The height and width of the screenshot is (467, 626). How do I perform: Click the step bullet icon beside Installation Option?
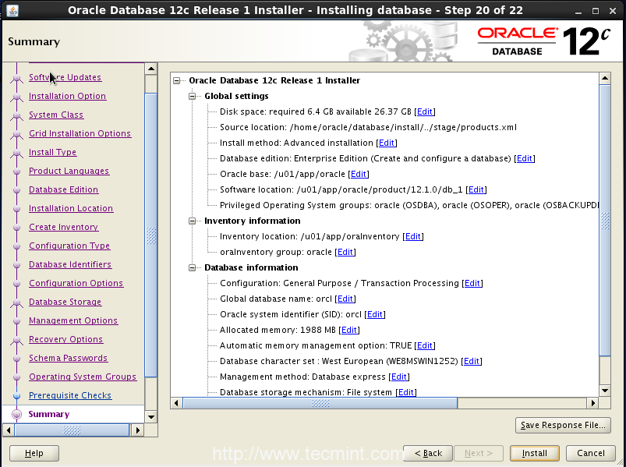point(16,97)
